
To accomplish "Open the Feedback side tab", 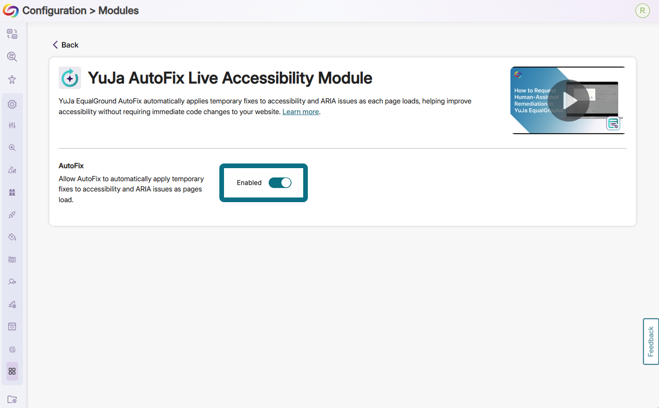I will tap(651, 341).
